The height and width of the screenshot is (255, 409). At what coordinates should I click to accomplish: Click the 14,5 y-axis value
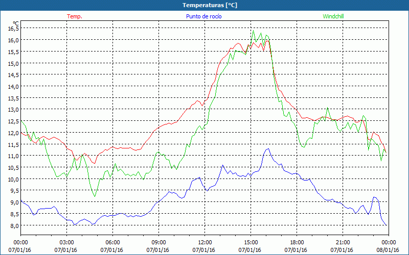coord(13,75)
